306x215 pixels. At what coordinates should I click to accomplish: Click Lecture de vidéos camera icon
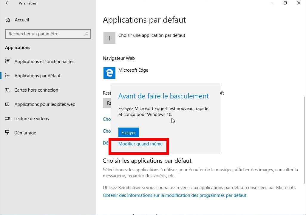coord(7,118)
